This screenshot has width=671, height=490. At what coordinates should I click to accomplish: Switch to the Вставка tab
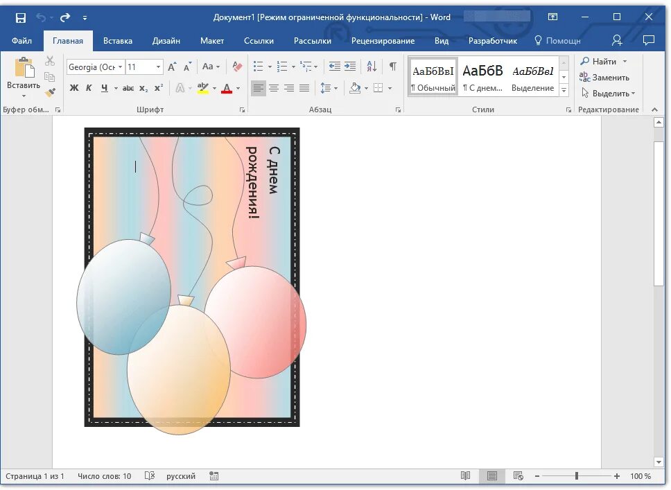pyautogui.click(x=118, y=41)
